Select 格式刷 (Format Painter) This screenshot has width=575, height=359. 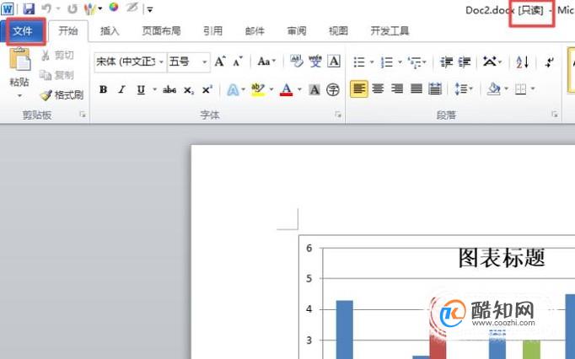tap(62, 95)
